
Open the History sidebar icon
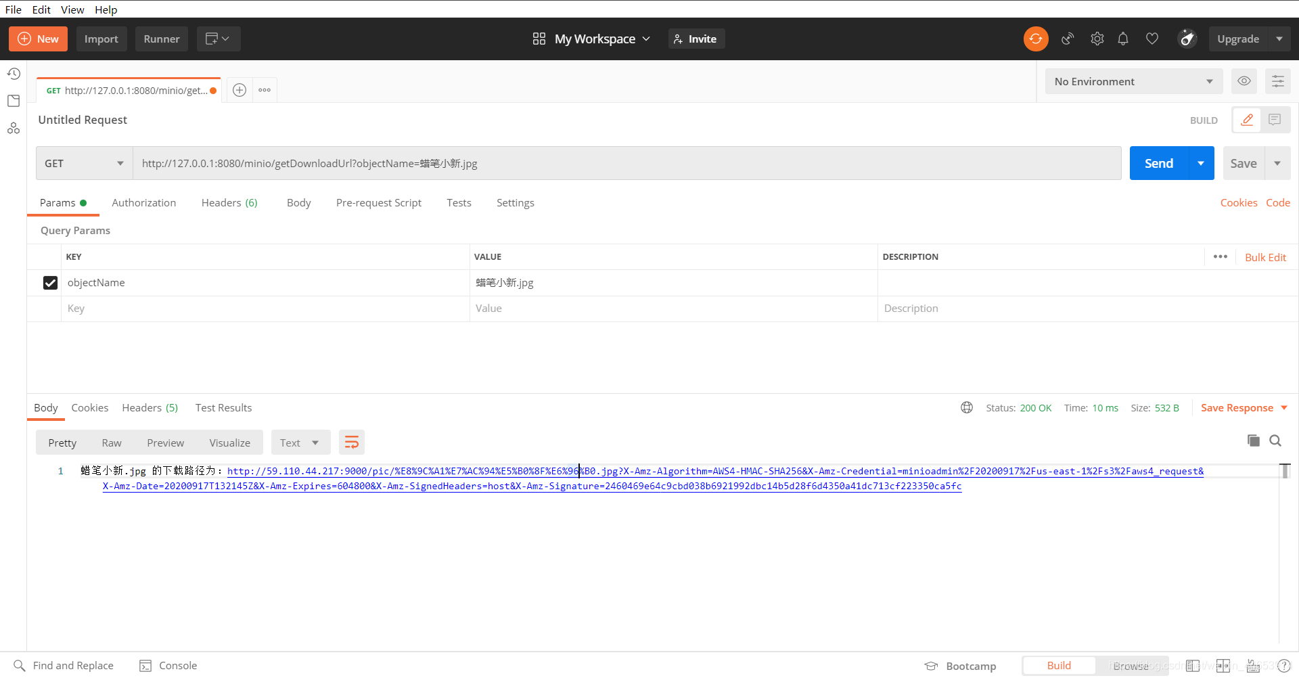click(14, 74)
